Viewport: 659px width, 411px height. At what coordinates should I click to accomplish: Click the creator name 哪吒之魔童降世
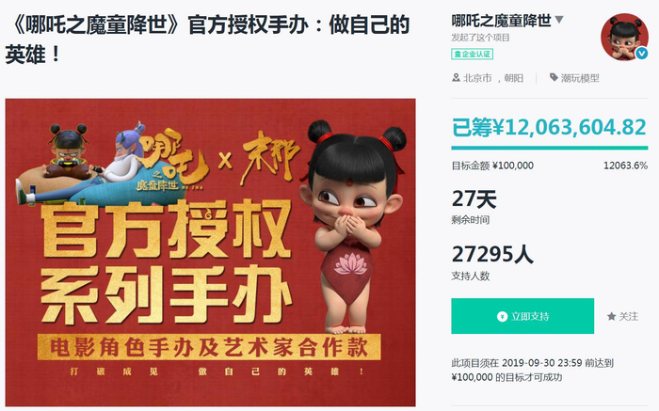[501, 20]
